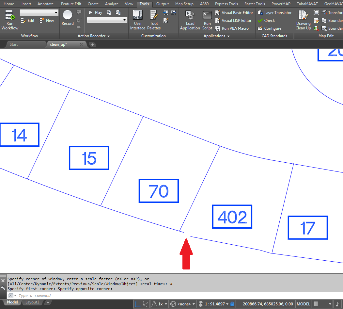Click Run VBA Macro

pos(232,28)
